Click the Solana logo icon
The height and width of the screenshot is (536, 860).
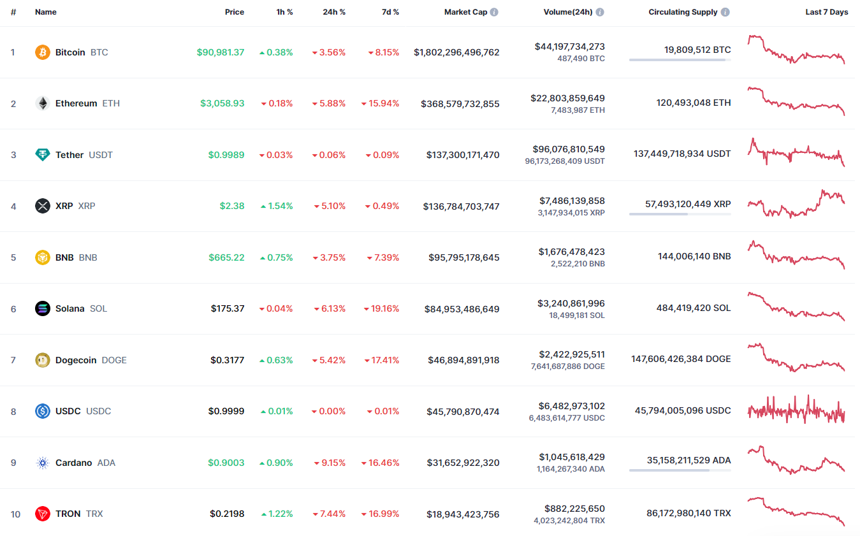tap(43, 308)
